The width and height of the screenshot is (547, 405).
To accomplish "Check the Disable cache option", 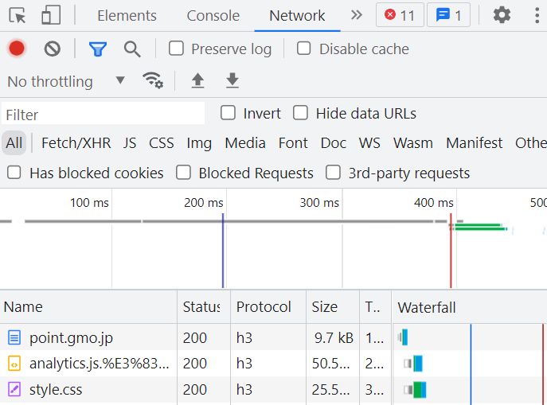I will 304,49.
